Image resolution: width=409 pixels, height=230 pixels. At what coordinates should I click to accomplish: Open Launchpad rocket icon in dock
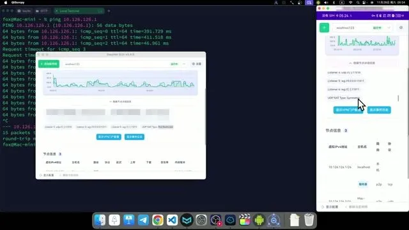pyautogui.click(x=114, y=220)
